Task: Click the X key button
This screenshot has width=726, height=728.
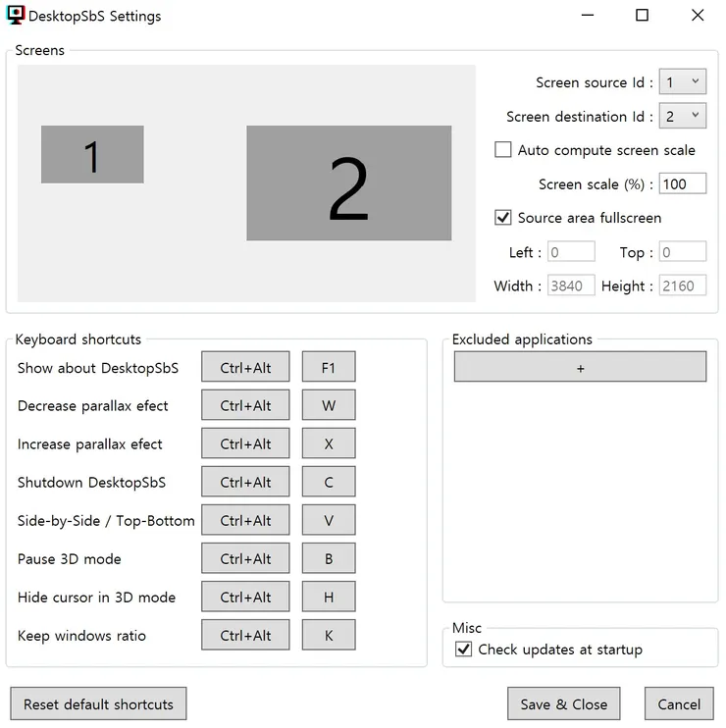Action: click(329, 443)
